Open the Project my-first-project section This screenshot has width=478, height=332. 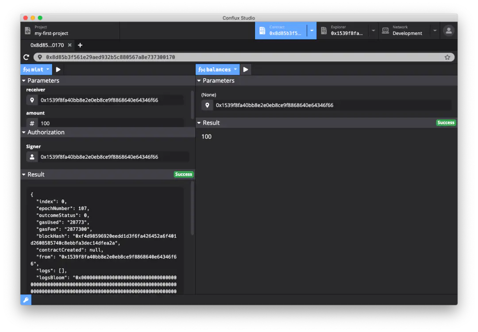70,31
